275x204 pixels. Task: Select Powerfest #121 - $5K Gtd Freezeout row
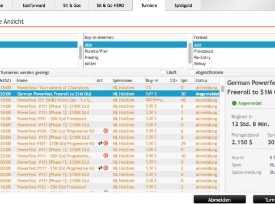coord(109,187)
